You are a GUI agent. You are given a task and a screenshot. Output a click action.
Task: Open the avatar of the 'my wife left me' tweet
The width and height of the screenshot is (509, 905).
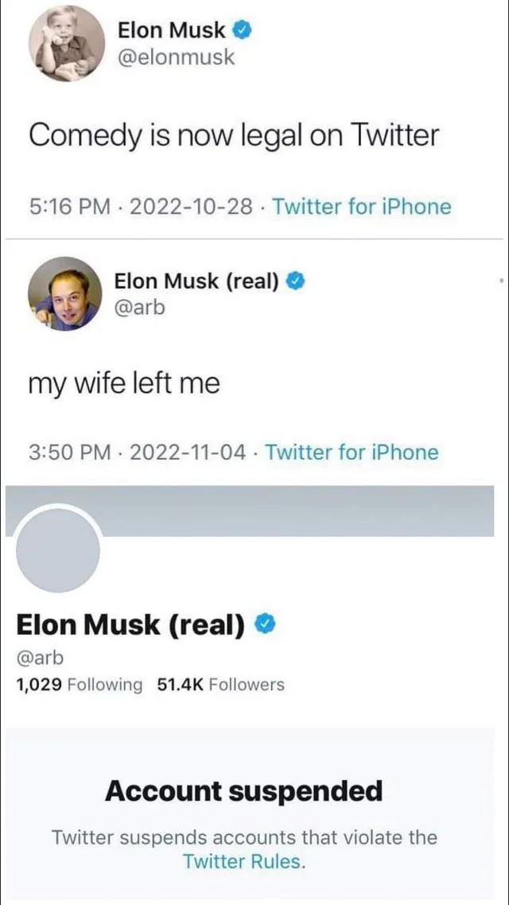pos(65,293)
